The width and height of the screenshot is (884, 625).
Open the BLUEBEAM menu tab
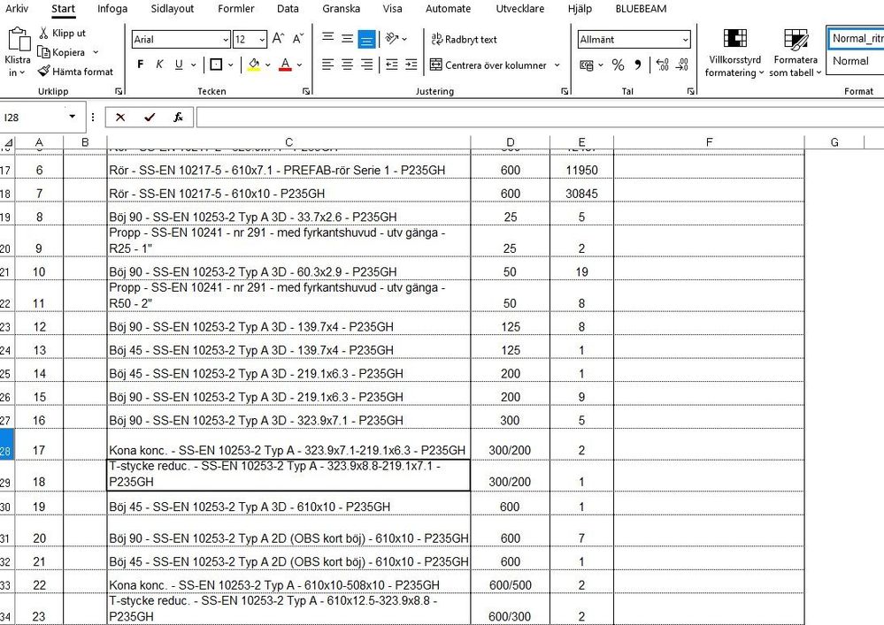(640, 9)
